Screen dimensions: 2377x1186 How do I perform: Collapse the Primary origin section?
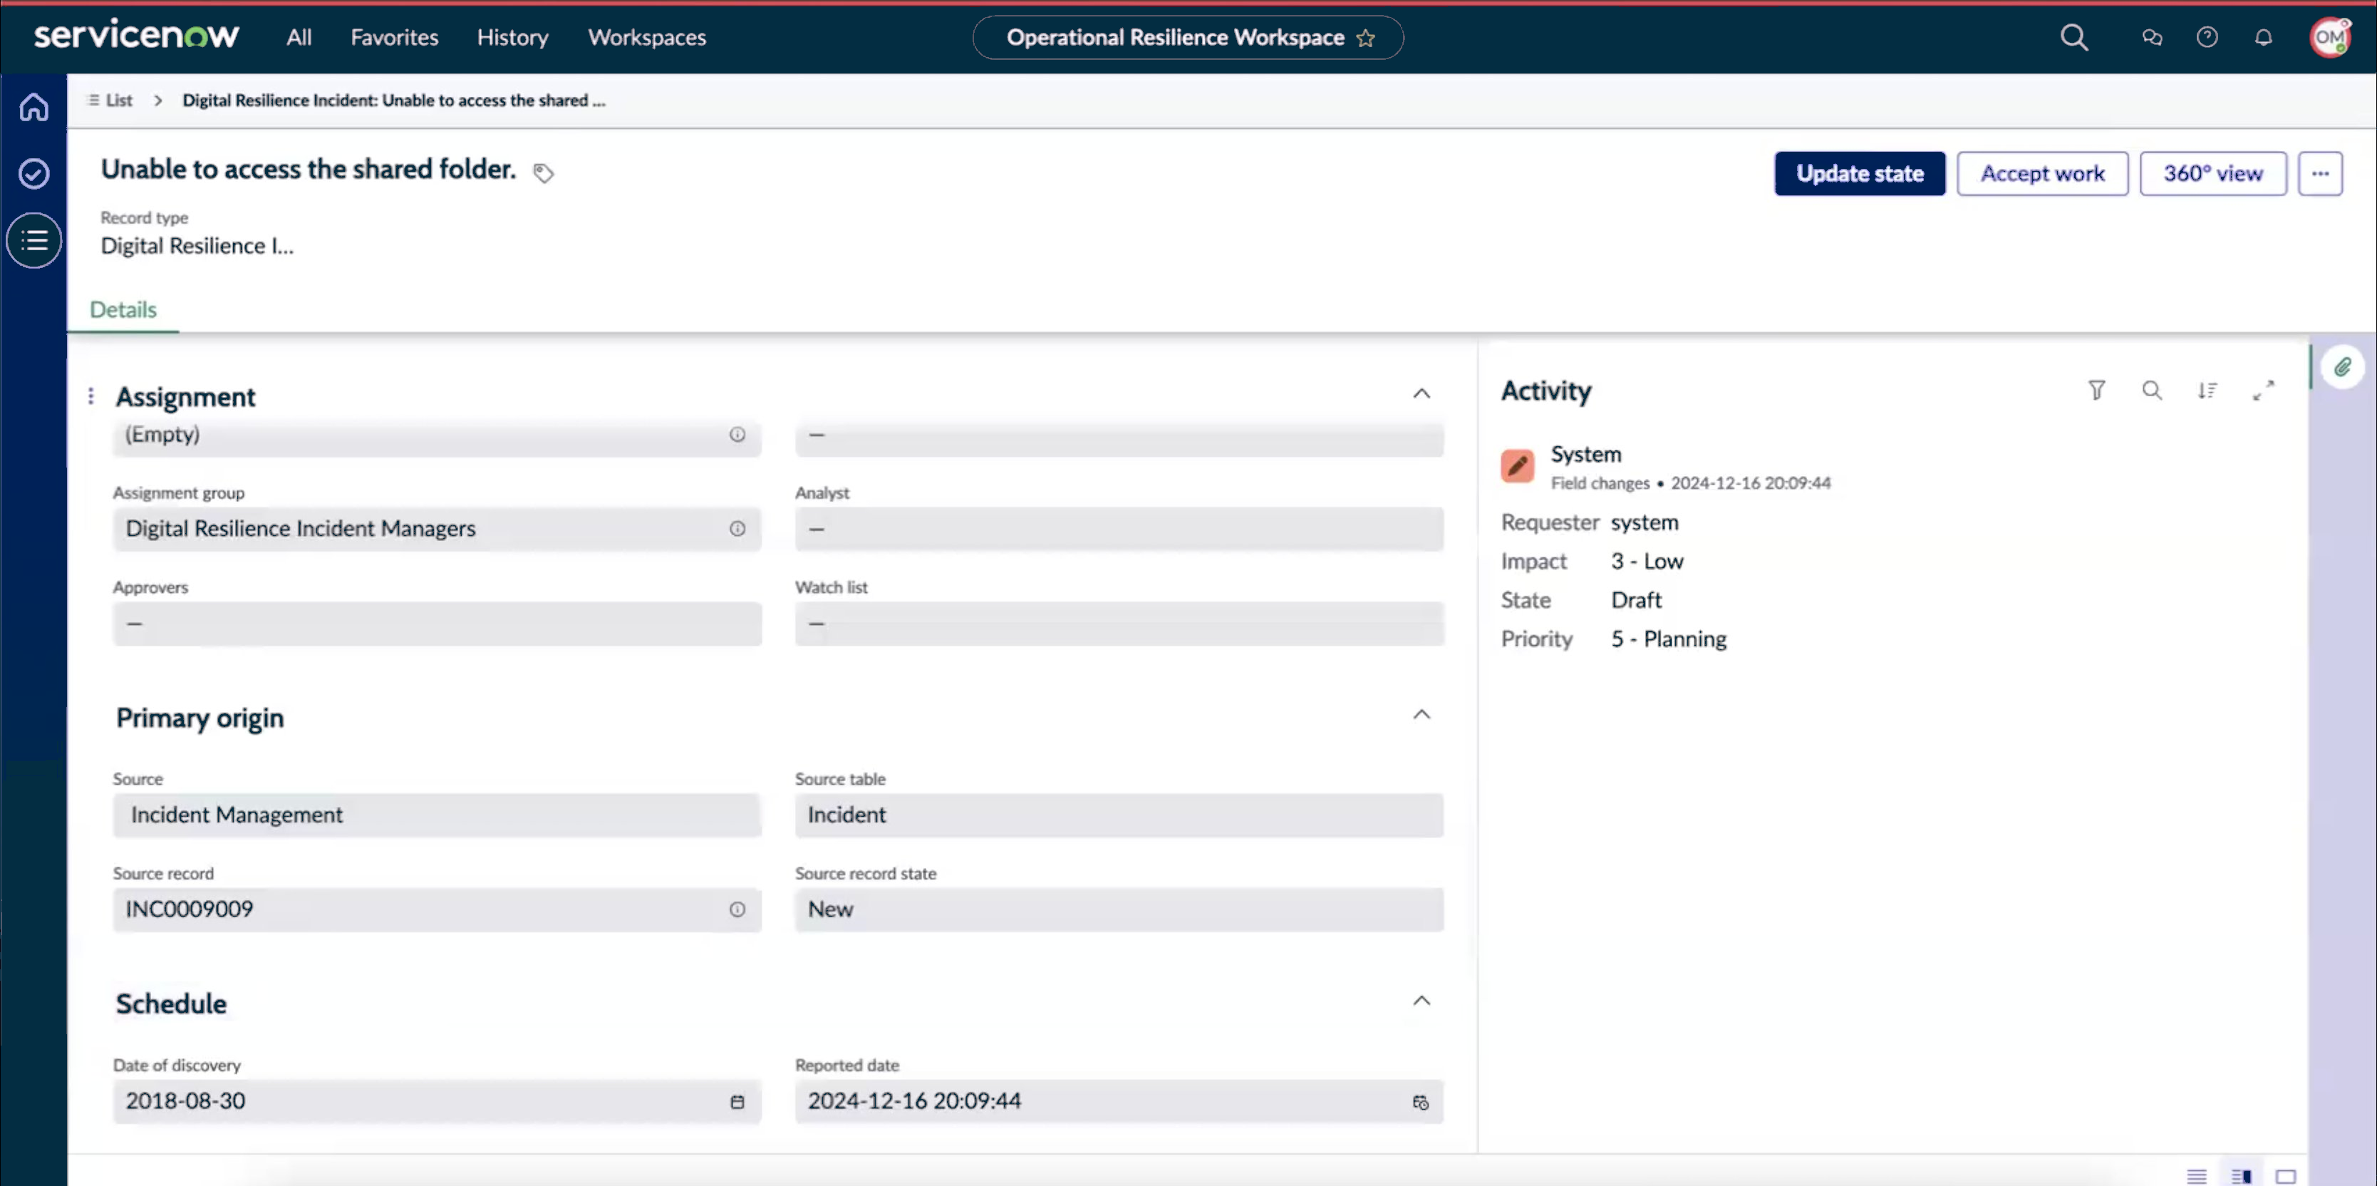[1421, 716]
